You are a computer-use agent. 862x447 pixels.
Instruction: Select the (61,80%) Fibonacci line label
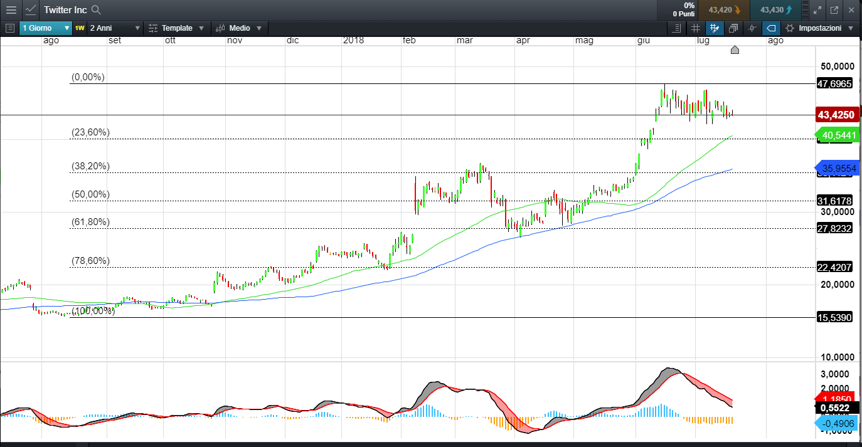coord(90,222)
